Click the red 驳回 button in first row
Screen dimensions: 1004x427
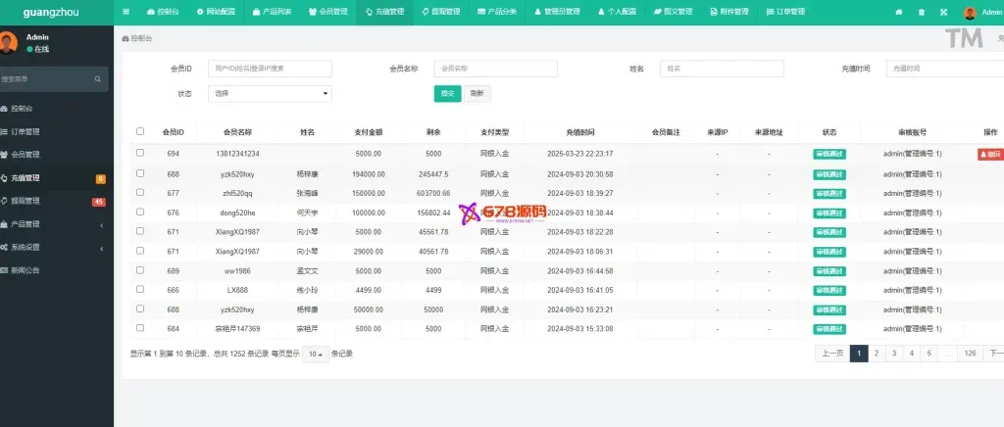pos(990,154)
